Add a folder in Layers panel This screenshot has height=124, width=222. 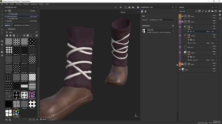(213, 11)
